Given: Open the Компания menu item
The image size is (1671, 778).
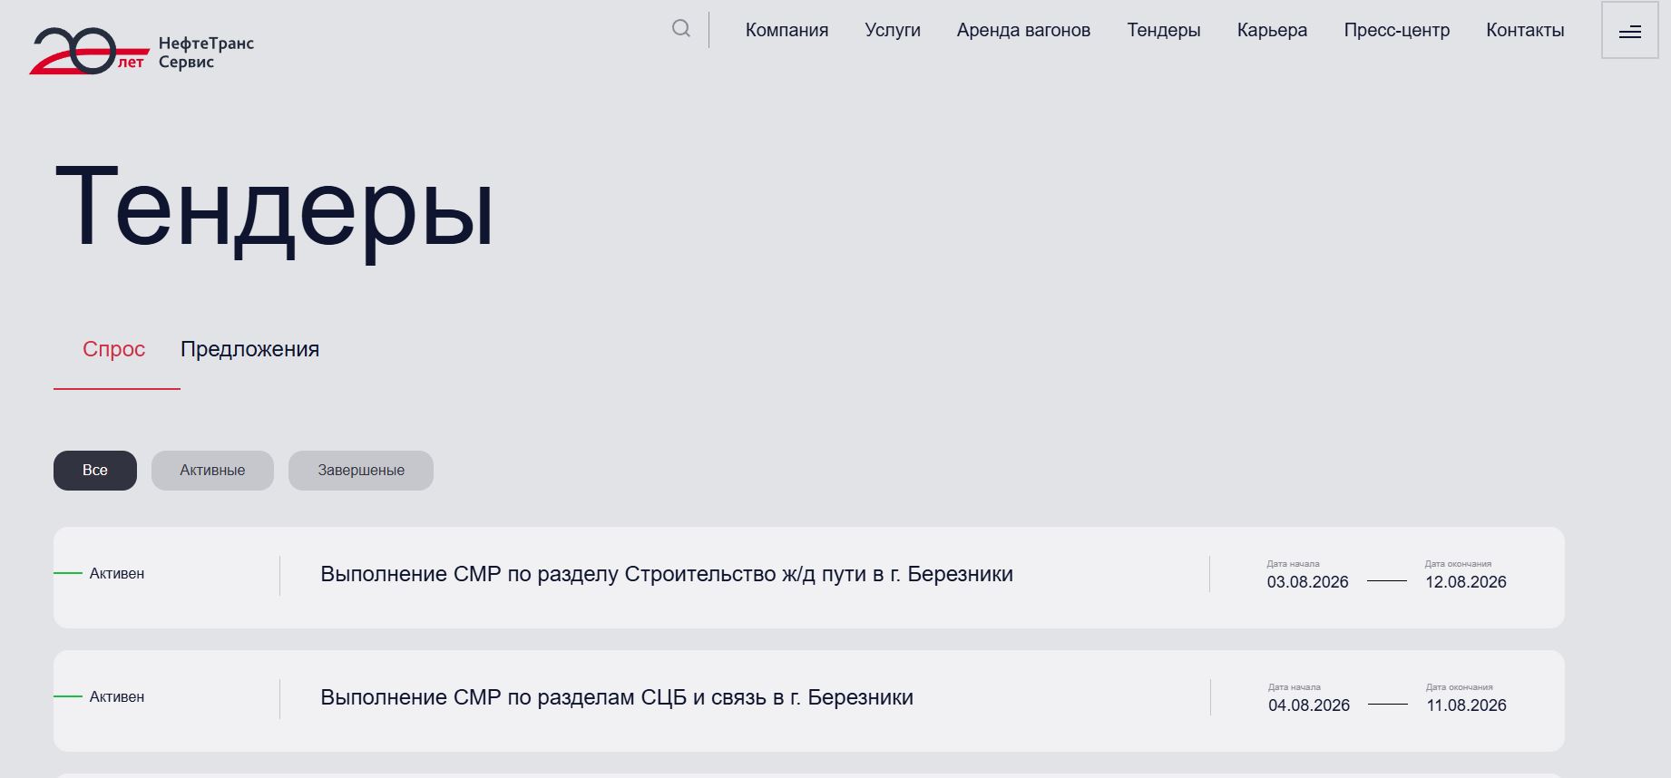Looking at the screenshot, I should 787,30.
